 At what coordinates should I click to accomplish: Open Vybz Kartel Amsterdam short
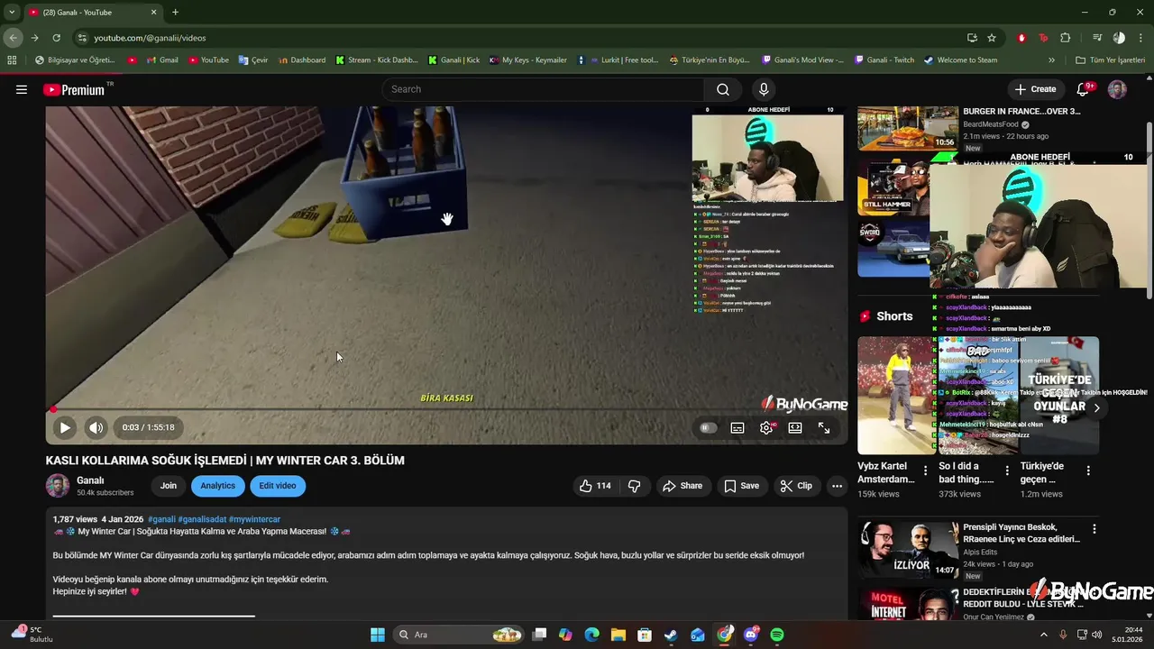pos(895,396)
